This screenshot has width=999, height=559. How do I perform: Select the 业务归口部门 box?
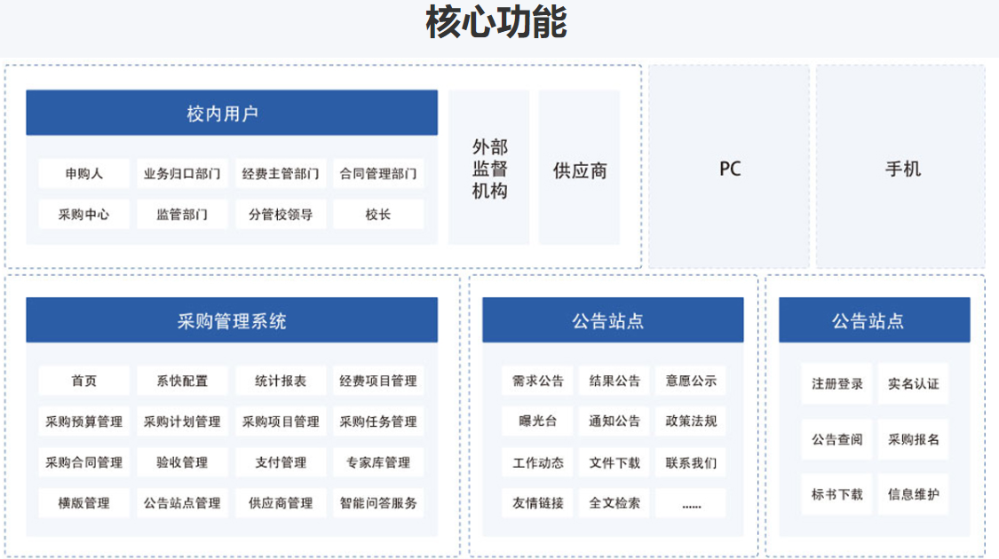click(182, 174)
